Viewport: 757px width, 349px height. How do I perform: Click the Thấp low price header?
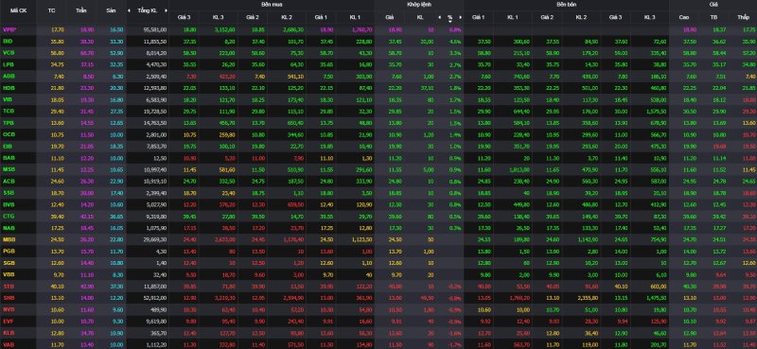coord(743,17)
